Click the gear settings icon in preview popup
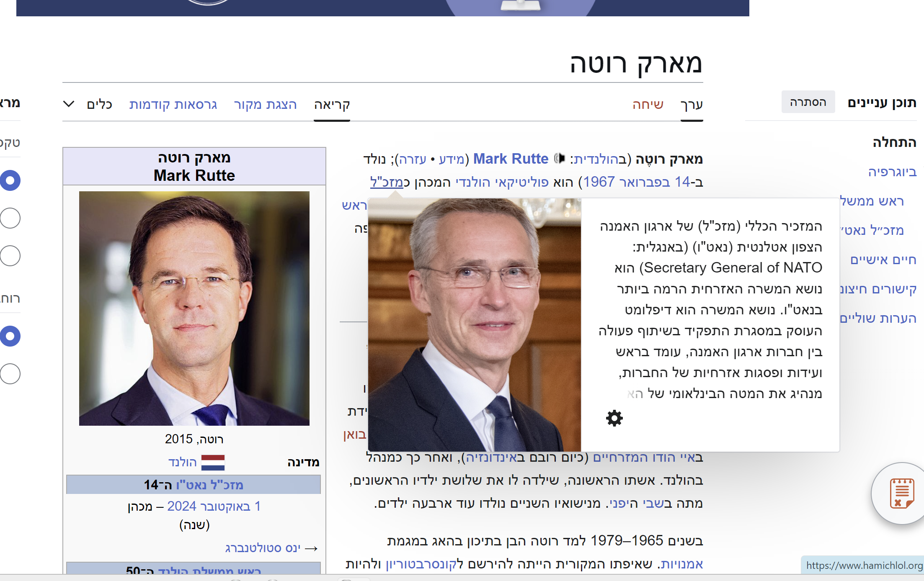Screen dimensions: 924x581 pos(614,418)
